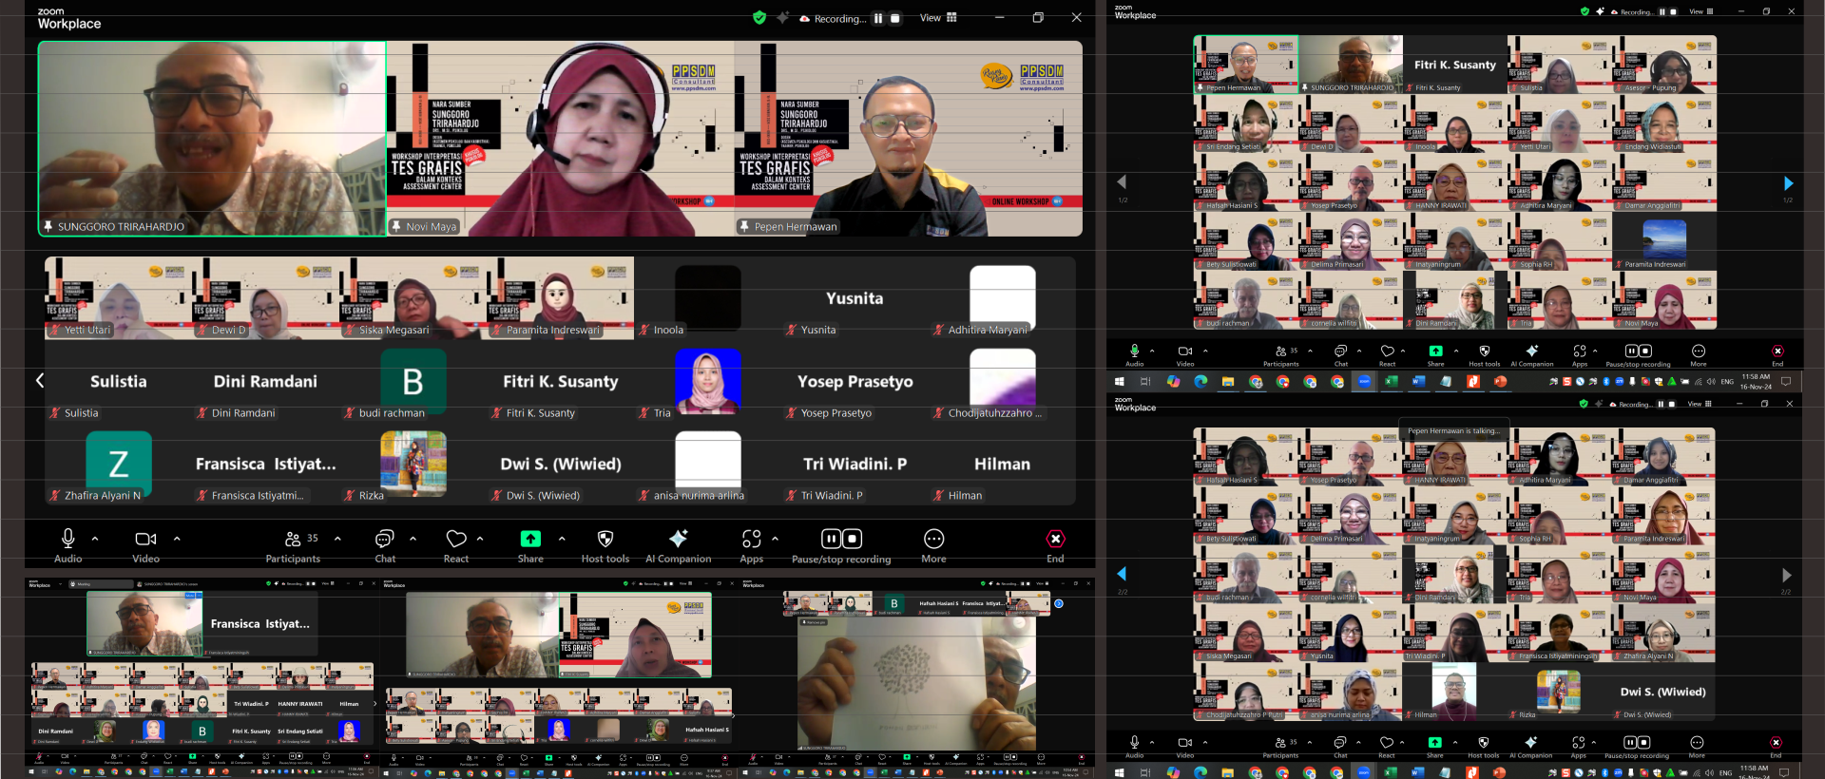Click End meeting button in the largest Zoom window
The width and height of the screenshot is (1825, 779).
(1055, 540)
